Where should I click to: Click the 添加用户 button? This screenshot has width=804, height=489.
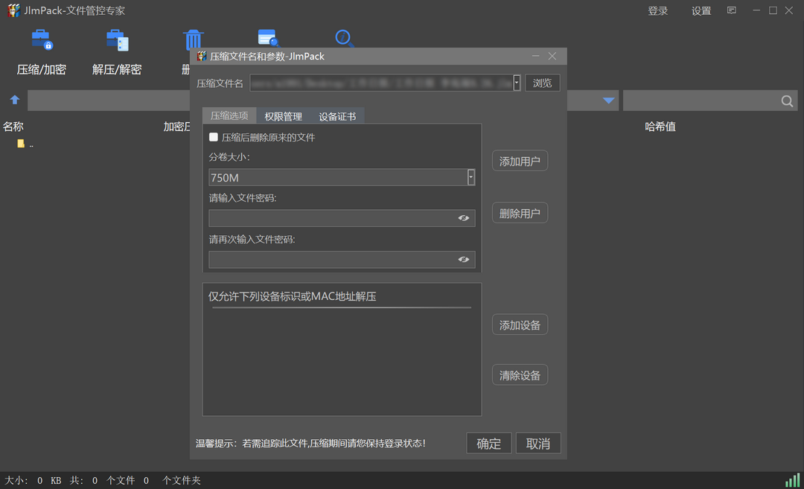pyautogui.click(x=519, y=160)
